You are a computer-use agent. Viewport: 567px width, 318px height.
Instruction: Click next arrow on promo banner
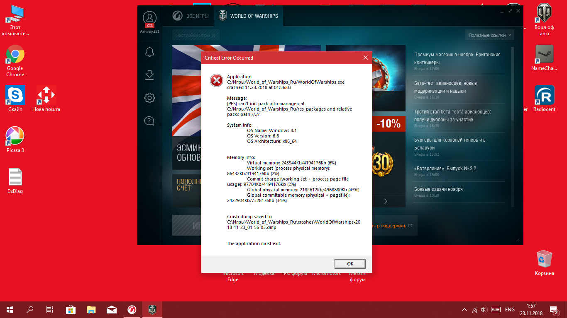385,201
